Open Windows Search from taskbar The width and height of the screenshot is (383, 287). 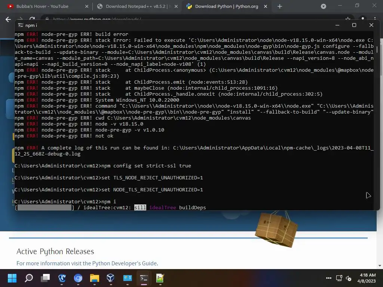click(x=28, y=278)
